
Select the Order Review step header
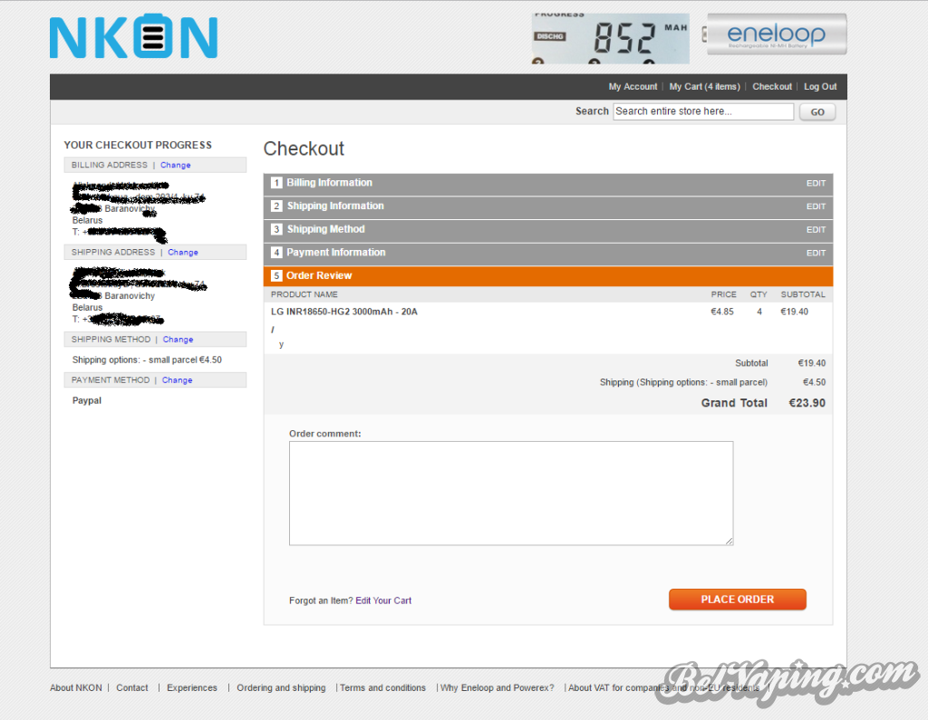point(548,275)
